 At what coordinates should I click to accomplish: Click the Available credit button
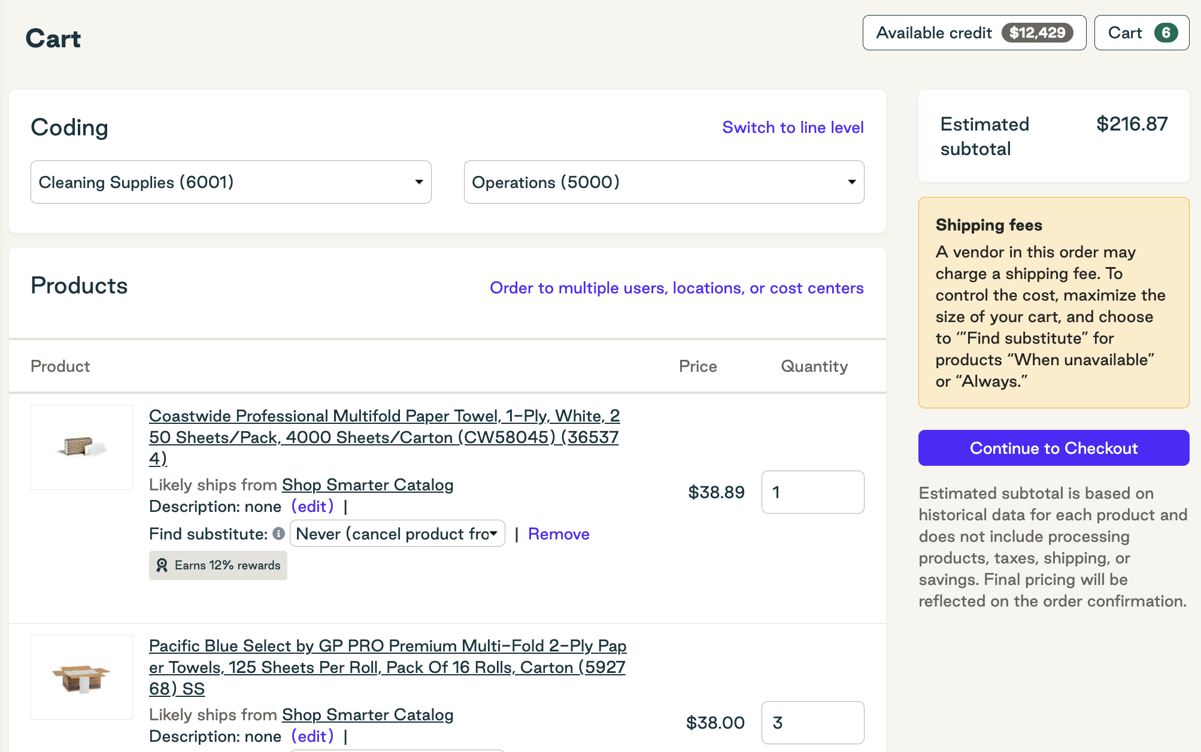974,33
